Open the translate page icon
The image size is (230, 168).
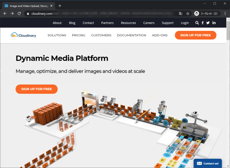pyautogui.click(x=180, y=14)
